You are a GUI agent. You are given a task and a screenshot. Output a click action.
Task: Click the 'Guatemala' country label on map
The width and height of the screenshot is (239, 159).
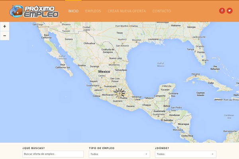(159, 111)
